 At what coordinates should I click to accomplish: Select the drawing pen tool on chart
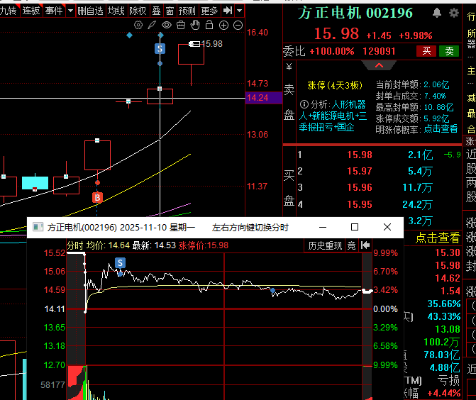152,26
